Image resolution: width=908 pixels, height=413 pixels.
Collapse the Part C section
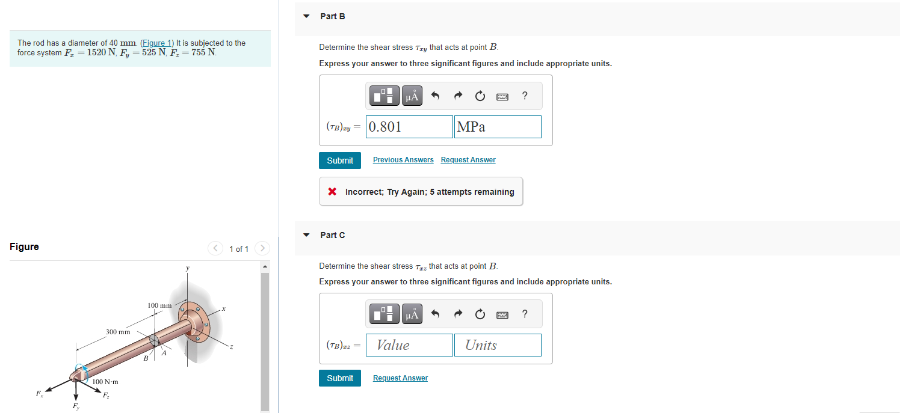tap(307, 235)
